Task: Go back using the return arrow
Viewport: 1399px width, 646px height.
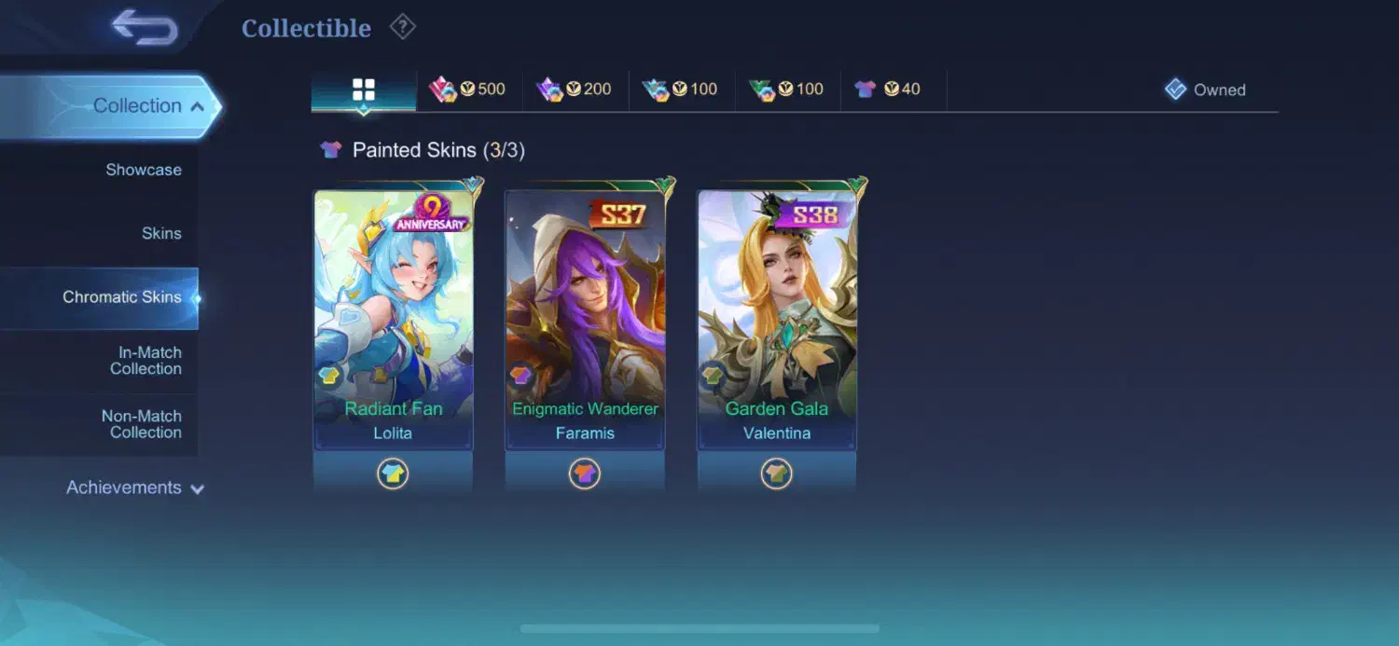Action: coord(145,27)
